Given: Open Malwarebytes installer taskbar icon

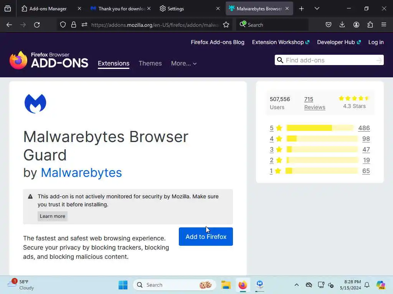Looking at the screenshot, I should pos(260,284).
